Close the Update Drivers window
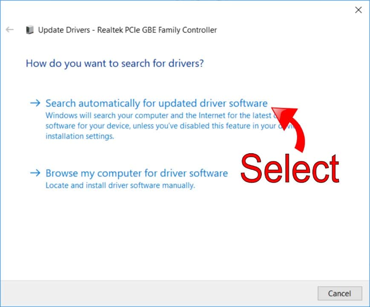 click(x=358, y=10)
